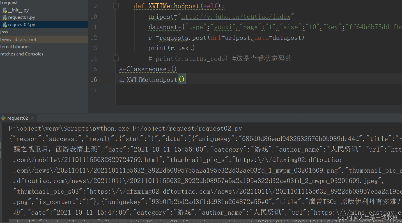
Task: Click line number 17 in the gutter
Action: pos(94,90)
